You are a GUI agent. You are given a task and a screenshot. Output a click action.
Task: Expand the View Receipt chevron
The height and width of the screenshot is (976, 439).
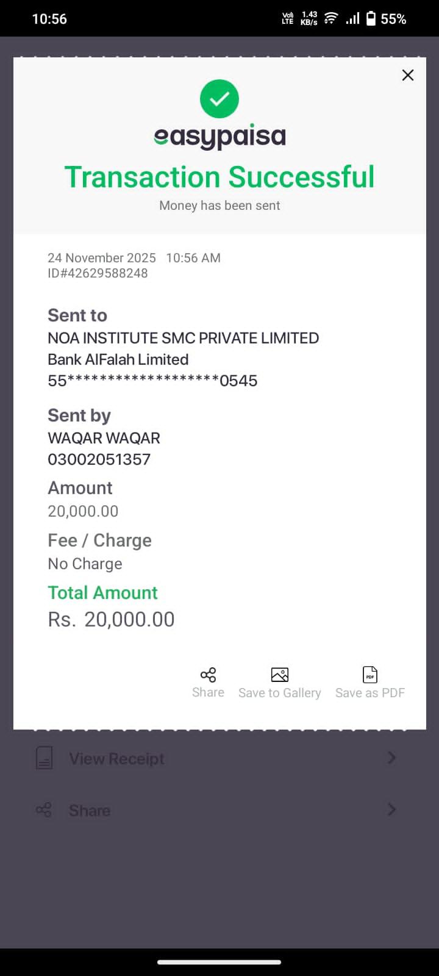391,758
